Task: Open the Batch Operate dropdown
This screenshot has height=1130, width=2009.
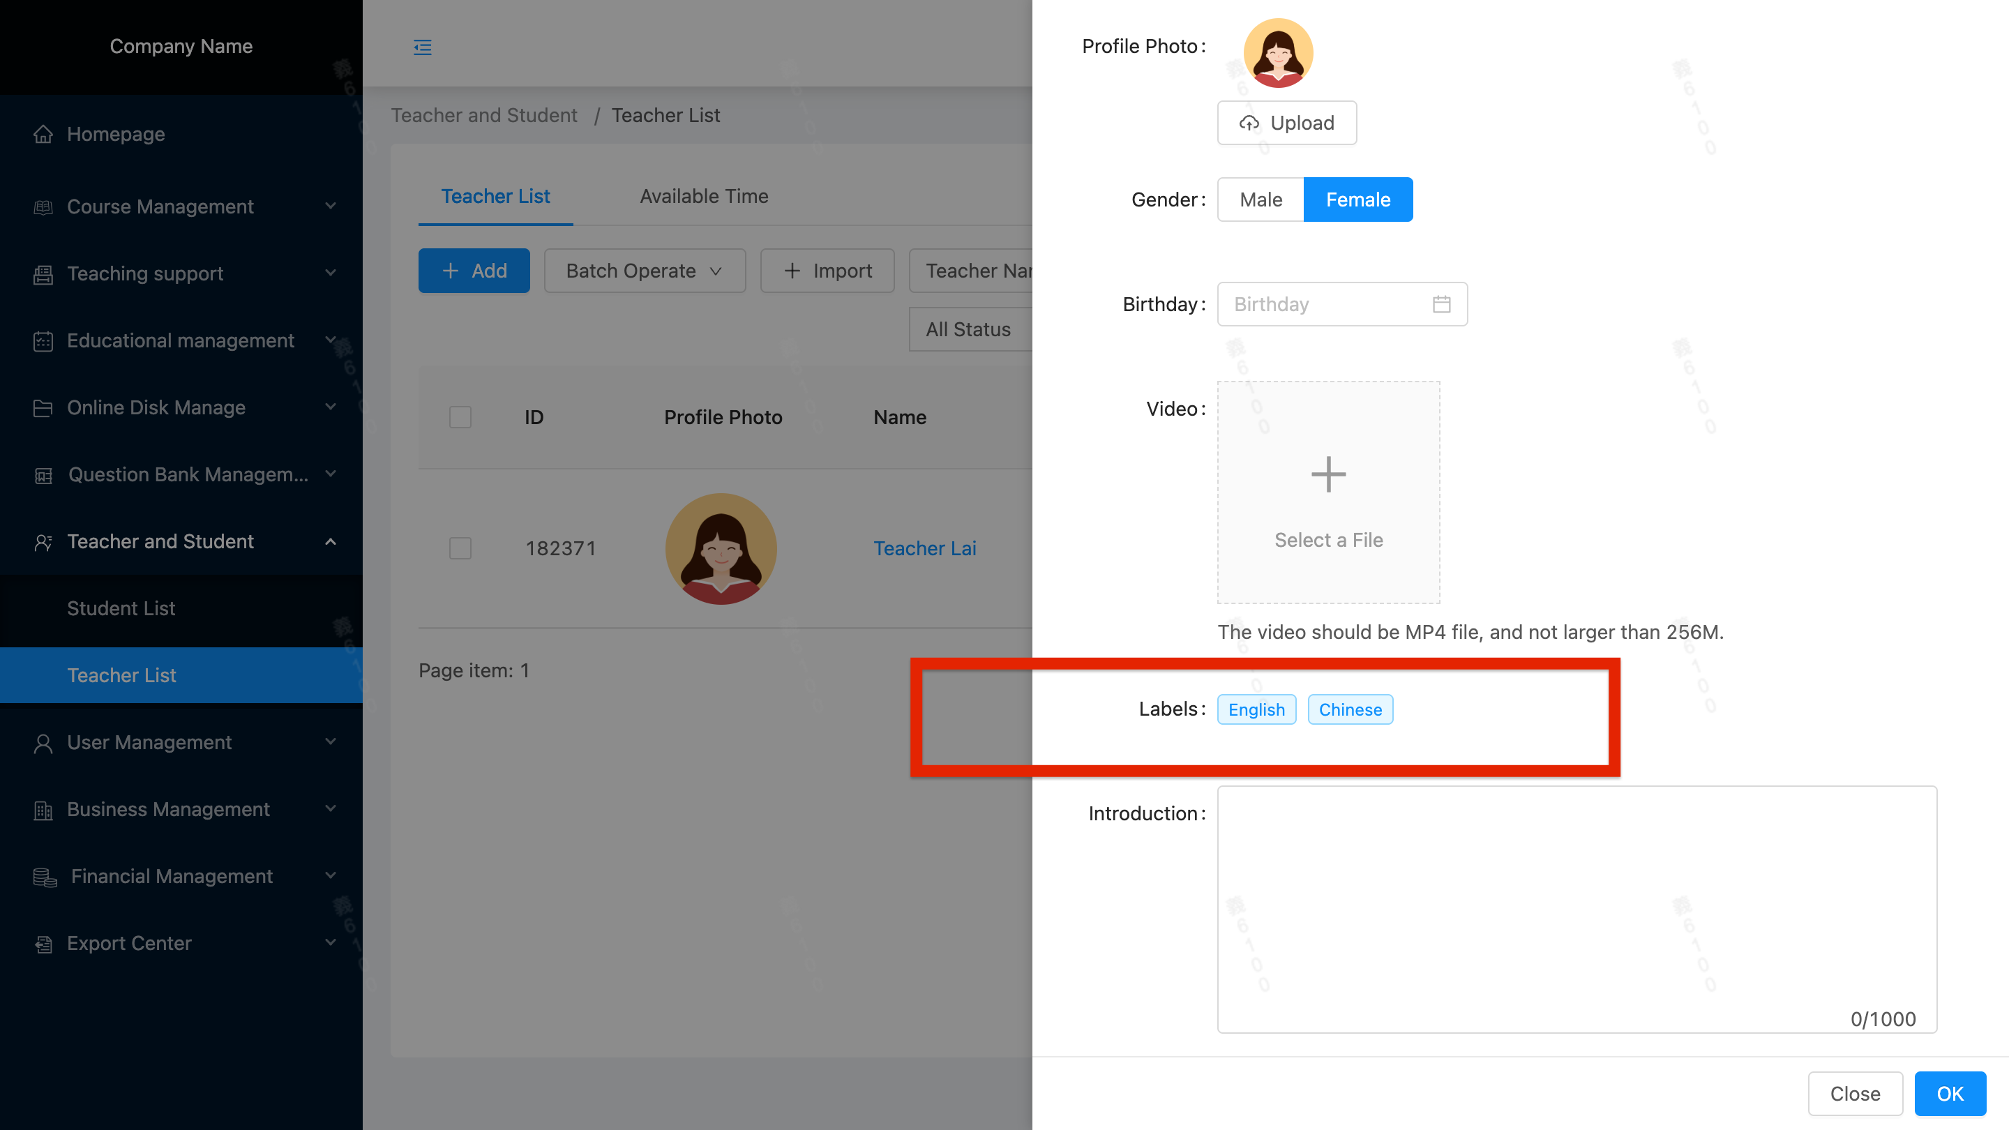Action: 644,271
